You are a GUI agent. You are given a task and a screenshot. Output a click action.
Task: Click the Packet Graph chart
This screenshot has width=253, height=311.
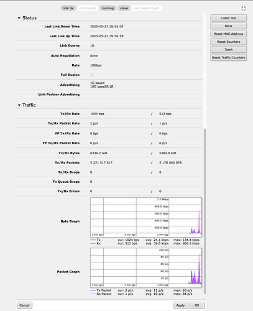[x=146, y=267]
